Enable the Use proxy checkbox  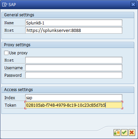(x=6, y=53)
